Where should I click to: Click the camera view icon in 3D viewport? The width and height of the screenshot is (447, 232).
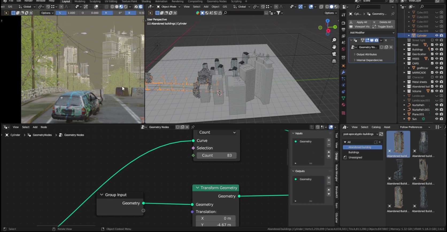pyautogui.click(x=334, y=54)
